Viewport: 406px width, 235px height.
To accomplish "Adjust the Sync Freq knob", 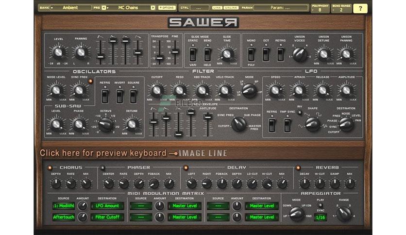I will coord(79,90).
